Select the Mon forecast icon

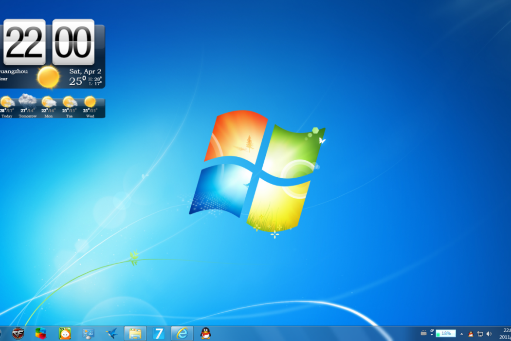[x=49, y=102]
